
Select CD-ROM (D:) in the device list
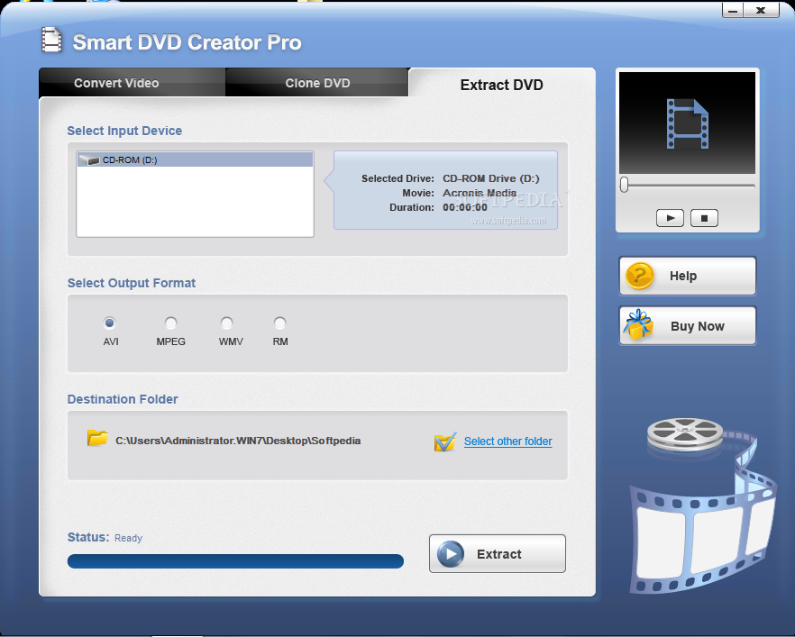pos(195,159)
